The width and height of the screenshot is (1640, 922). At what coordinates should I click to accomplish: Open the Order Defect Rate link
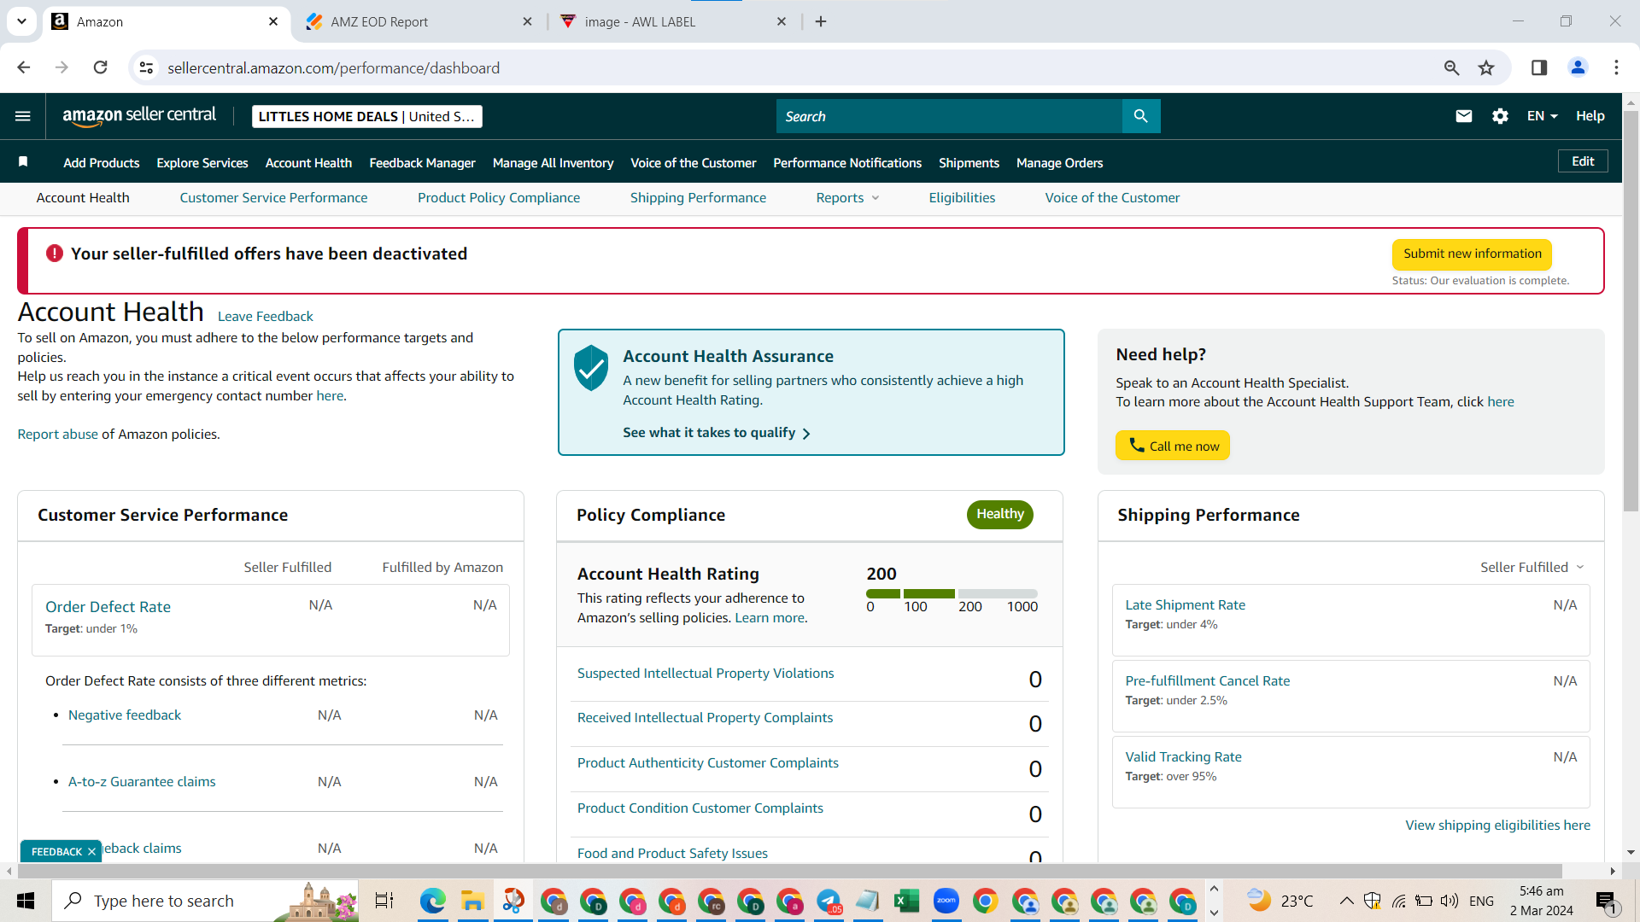pos(108,606)
